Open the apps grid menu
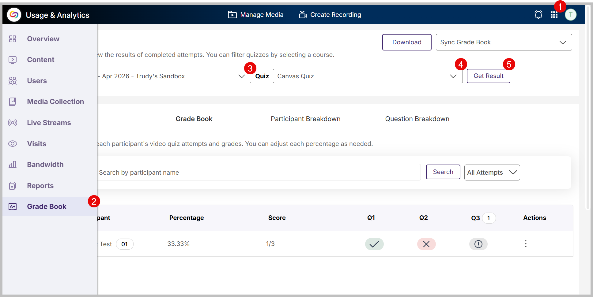593x297 pixels. pyautogui.click(x=554, y=15)
